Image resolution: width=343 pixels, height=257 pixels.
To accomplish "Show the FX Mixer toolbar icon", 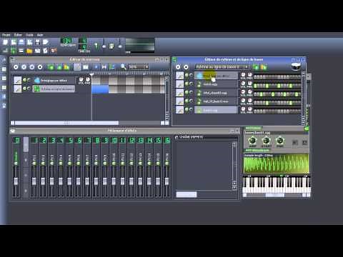I will point(37,51).
